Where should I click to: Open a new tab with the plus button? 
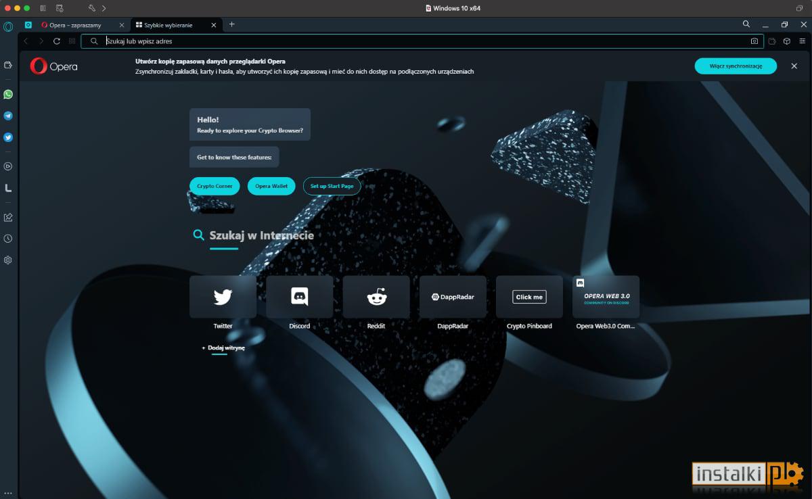point(232,24)
